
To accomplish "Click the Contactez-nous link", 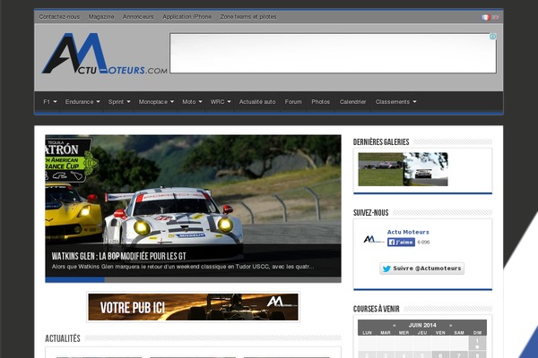I will 59,16.
